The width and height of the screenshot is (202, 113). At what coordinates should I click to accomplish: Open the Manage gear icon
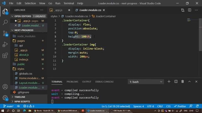[x=5, y=98]
